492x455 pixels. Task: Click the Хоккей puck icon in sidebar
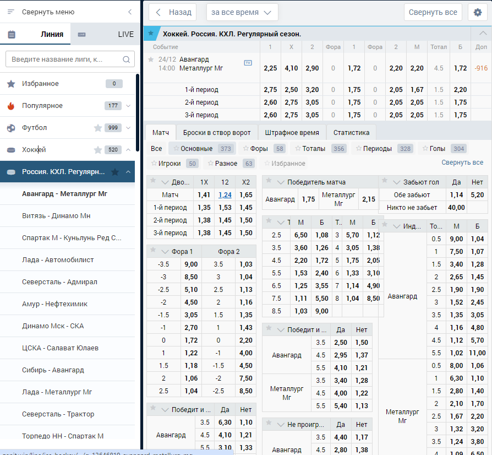click(x=11, y=150)
